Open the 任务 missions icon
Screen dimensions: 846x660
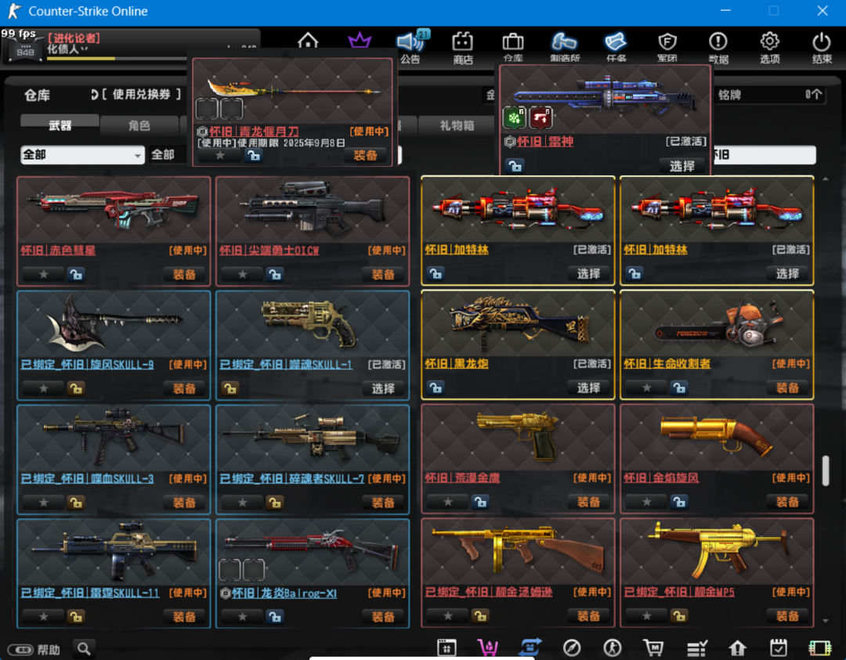(616, 48)
